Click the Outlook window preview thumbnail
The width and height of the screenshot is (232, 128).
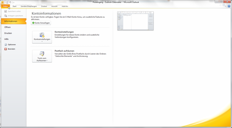[135, 21]
